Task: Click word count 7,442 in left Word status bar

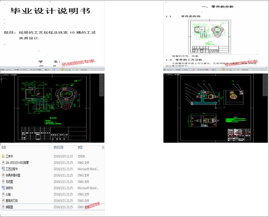Action: (x=20, y=70)
